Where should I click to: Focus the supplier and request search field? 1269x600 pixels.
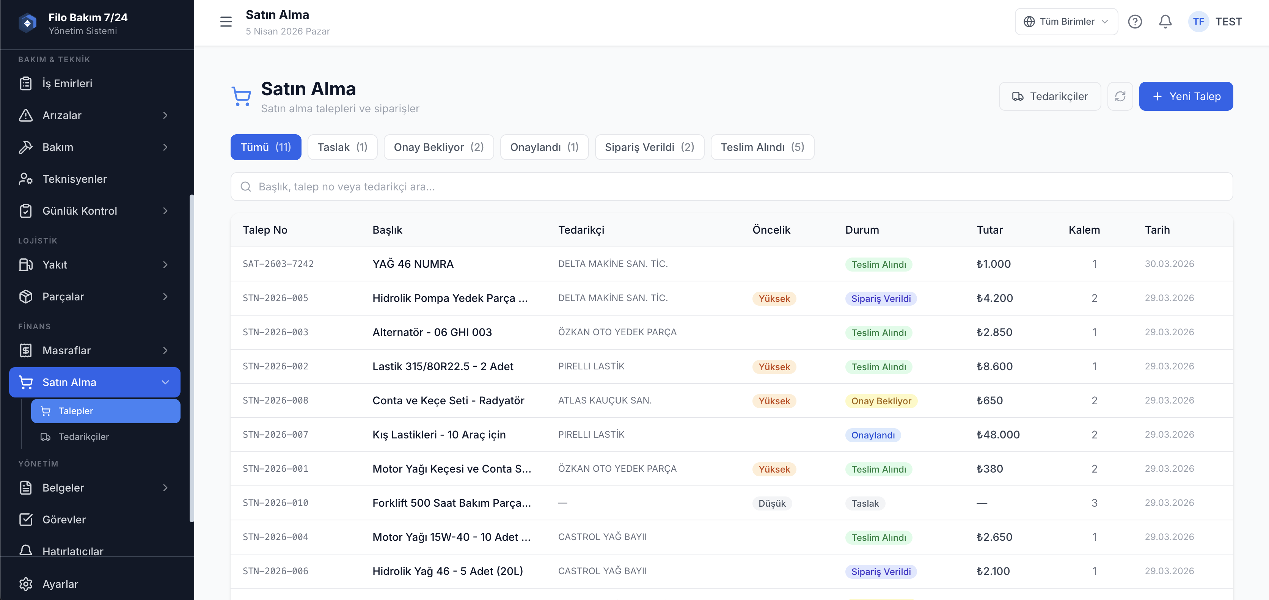(x=732, y=187)
